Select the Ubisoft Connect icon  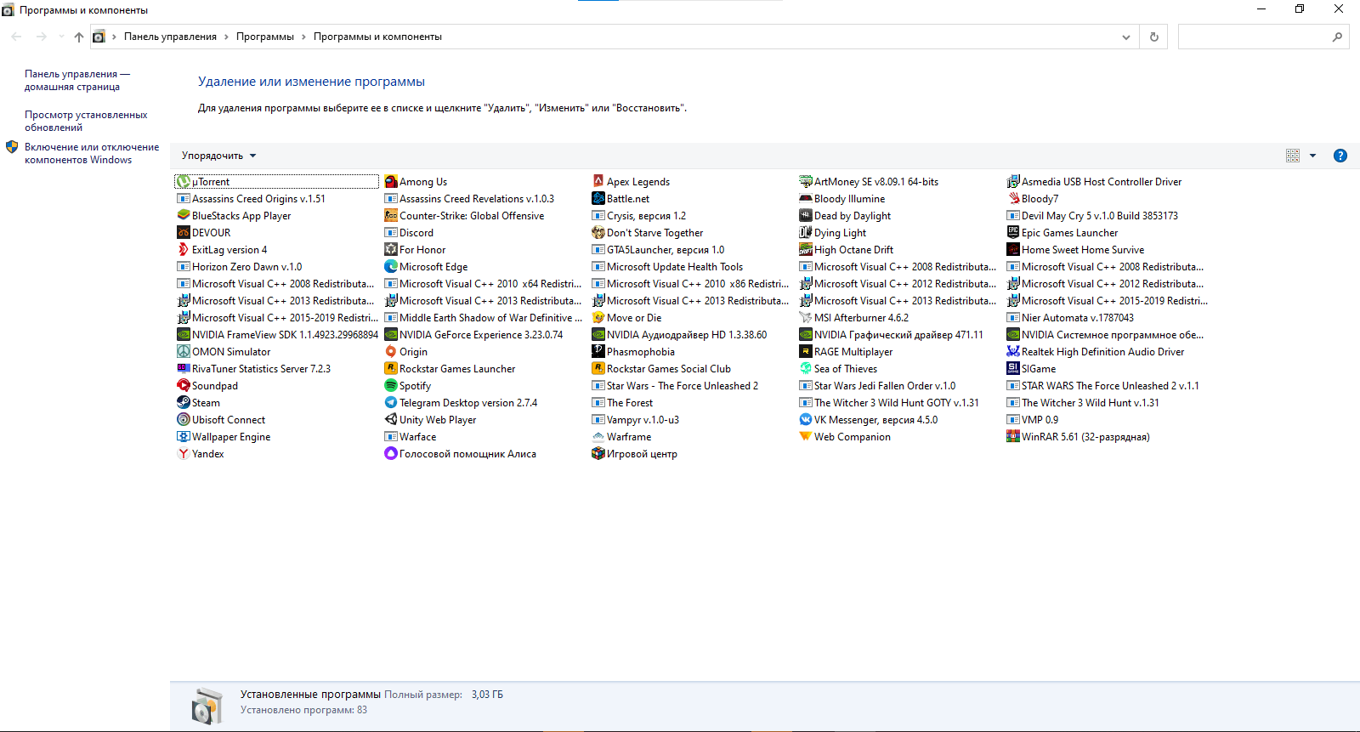pyautogui.click(x=184, y=420)
